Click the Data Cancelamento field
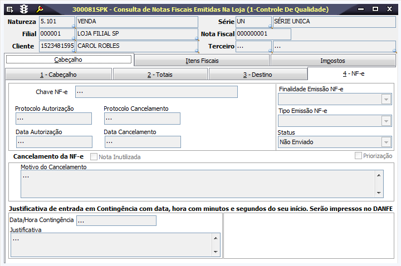Viewport: 401px width, 266px height. pos(142,142)
